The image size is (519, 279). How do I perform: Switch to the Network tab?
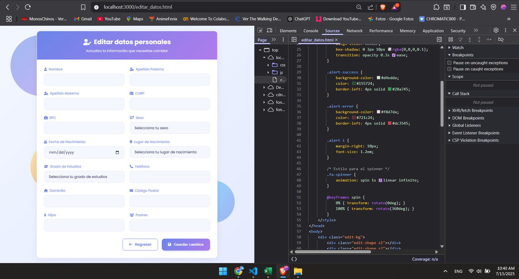(355, 31)
